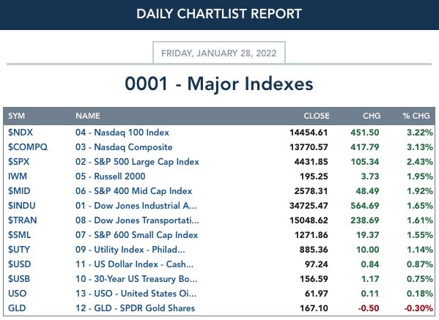Image resolution: width=439 pixels, height=320 pixels.
Task: Sort table by the SYM column header
Action: [x=17, y=116]
